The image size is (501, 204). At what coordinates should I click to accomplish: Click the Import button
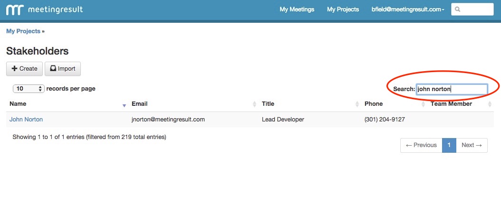[x=63, y=69]
